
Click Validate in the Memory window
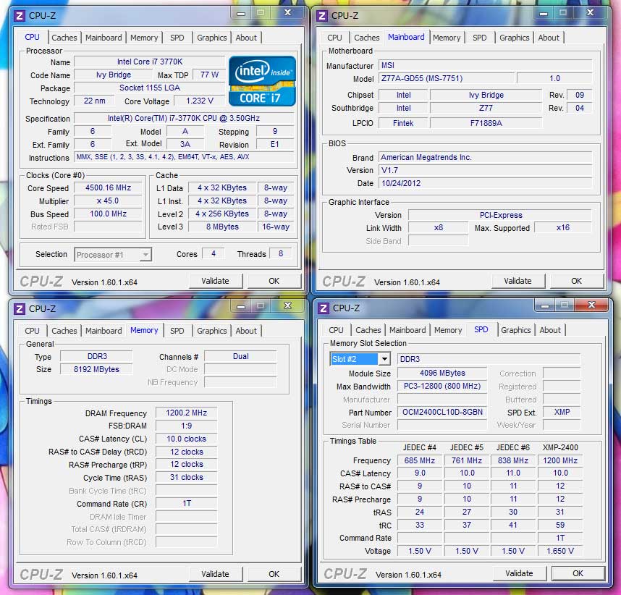click(215, 574)
